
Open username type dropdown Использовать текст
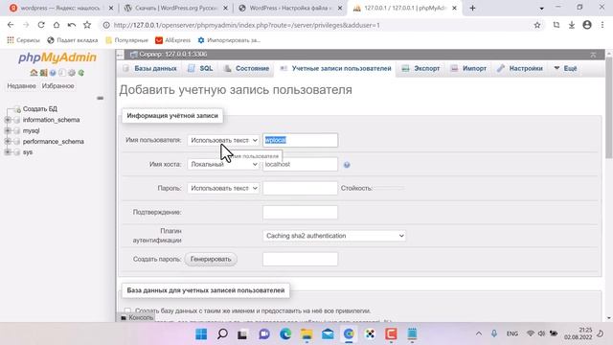click(x=223, y=140)
